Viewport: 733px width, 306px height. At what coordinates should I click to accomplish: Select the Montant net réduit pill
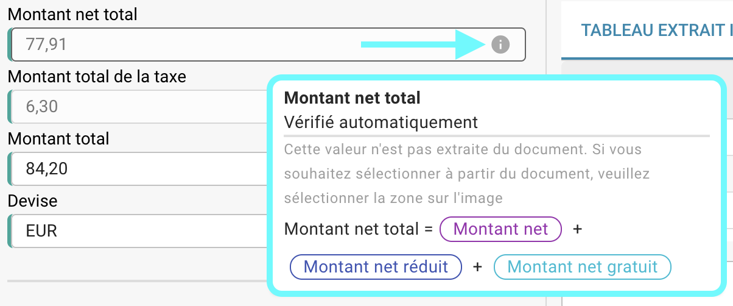point(376,266)
